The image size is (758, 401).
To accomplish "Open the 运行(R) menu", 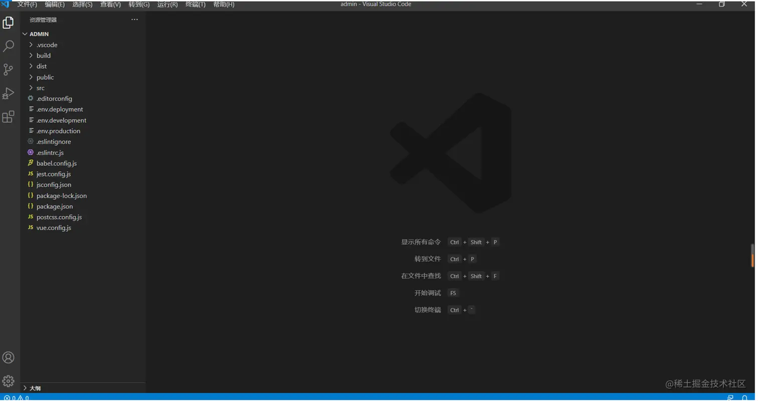I will point(167,5).
